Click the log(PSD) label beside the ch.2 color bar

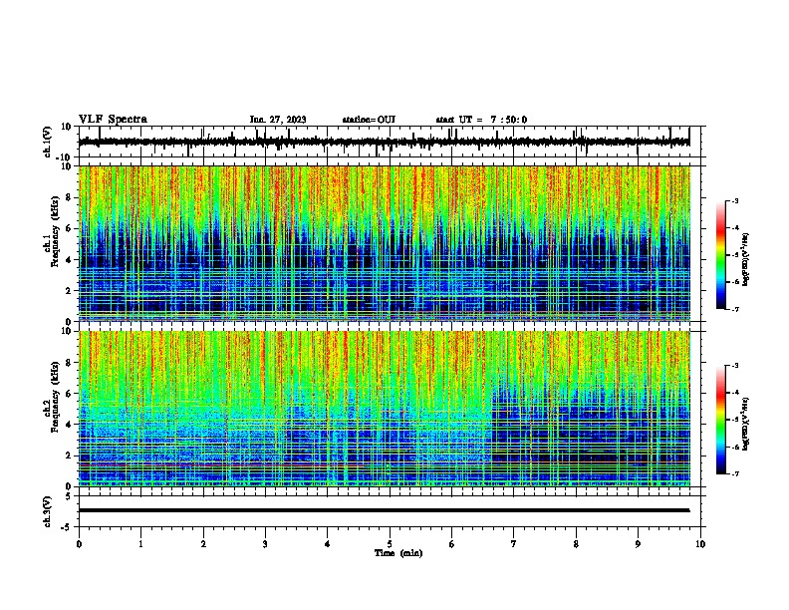pos(745,424)
